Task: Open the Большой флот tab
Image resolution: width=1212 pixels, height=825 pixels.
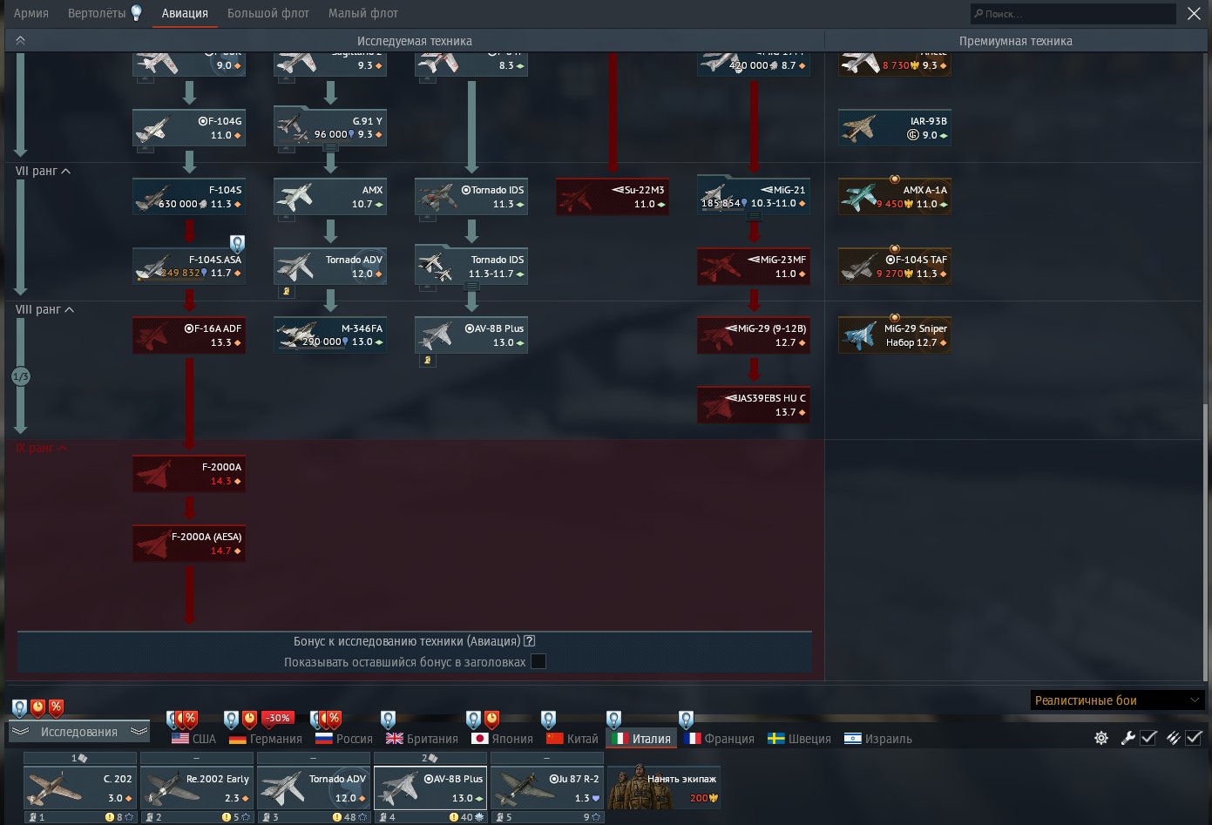Action: pos(268,13)
